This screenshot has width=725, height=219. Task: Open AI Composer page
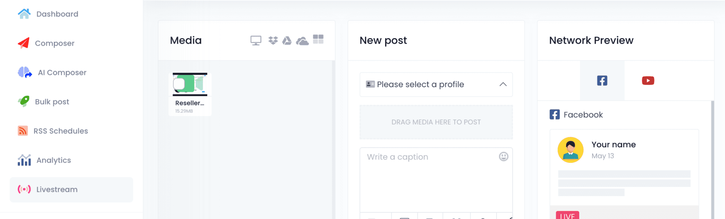62,72
